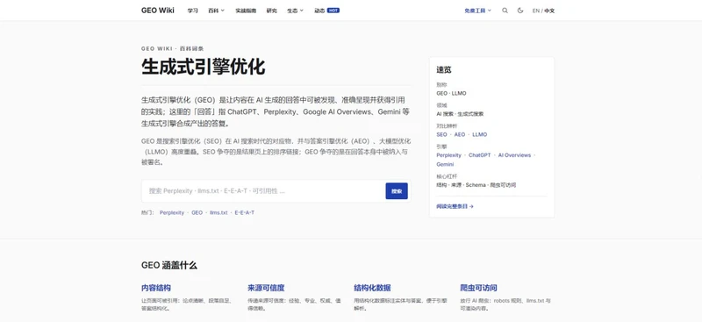This screenshot has width=702, height=322.
Task: Expand the 生态 dropdown menu
Action: click(x=295, y=11)
